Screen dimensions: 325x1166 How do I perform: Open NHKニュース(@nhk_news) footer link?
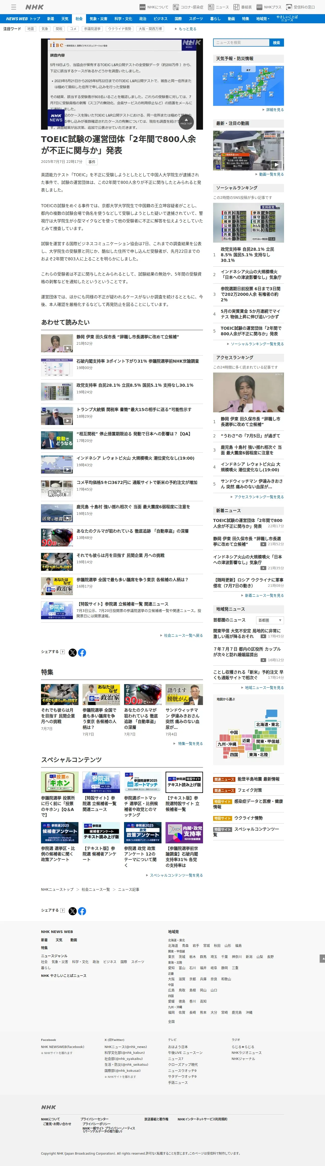click(125, 1047)
